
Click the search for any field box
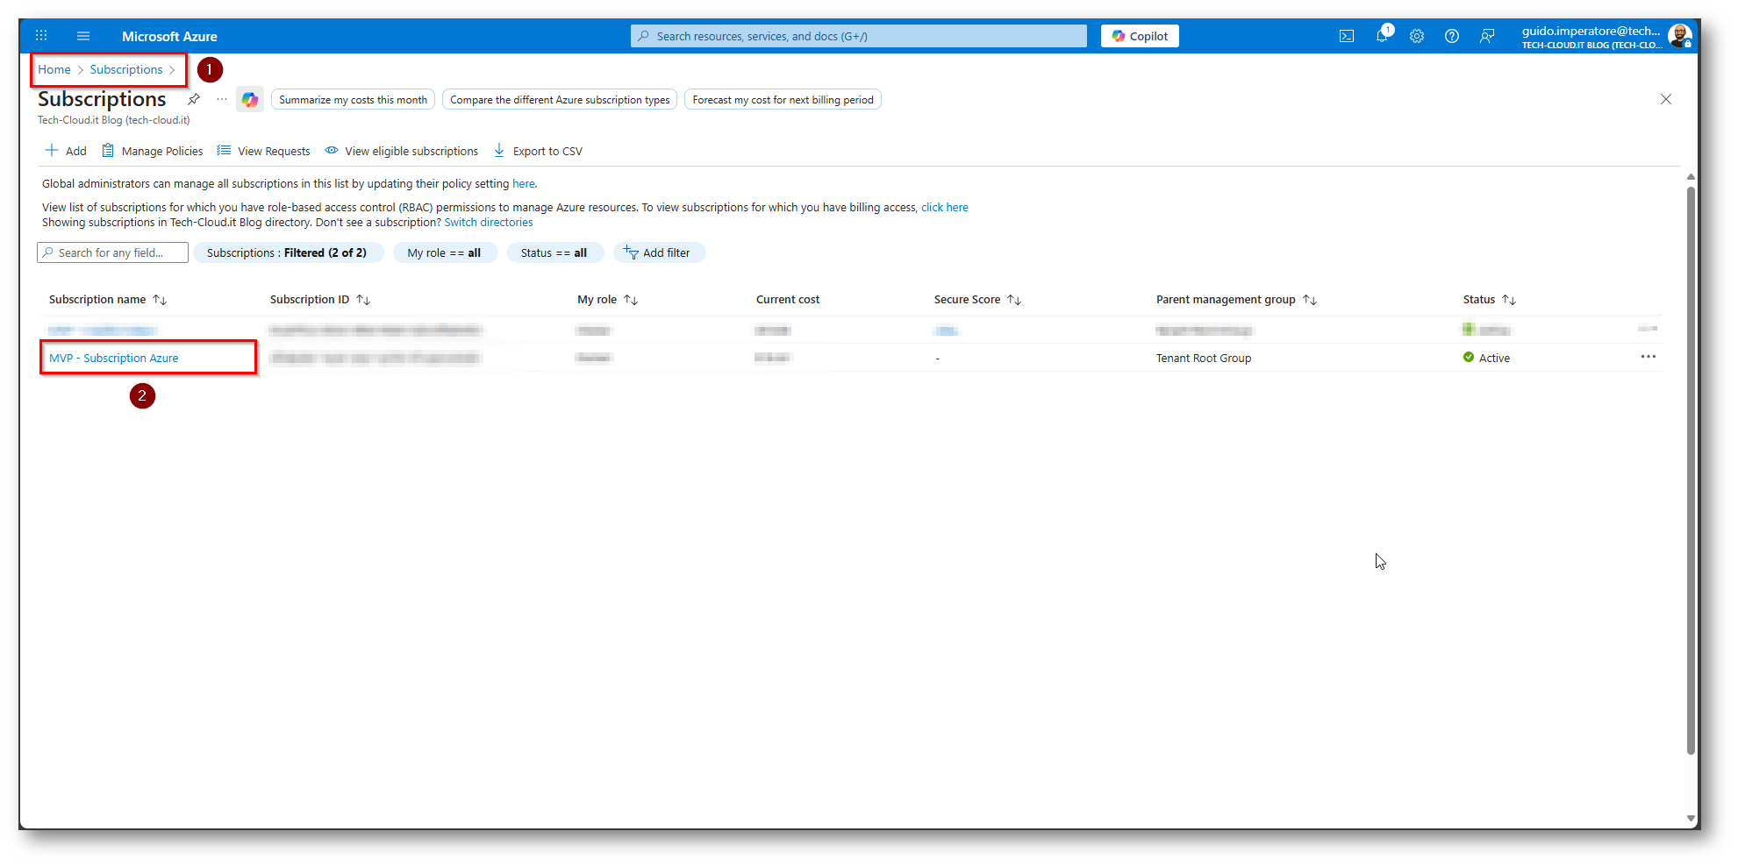pyautogui.click(x=113, y=252)
